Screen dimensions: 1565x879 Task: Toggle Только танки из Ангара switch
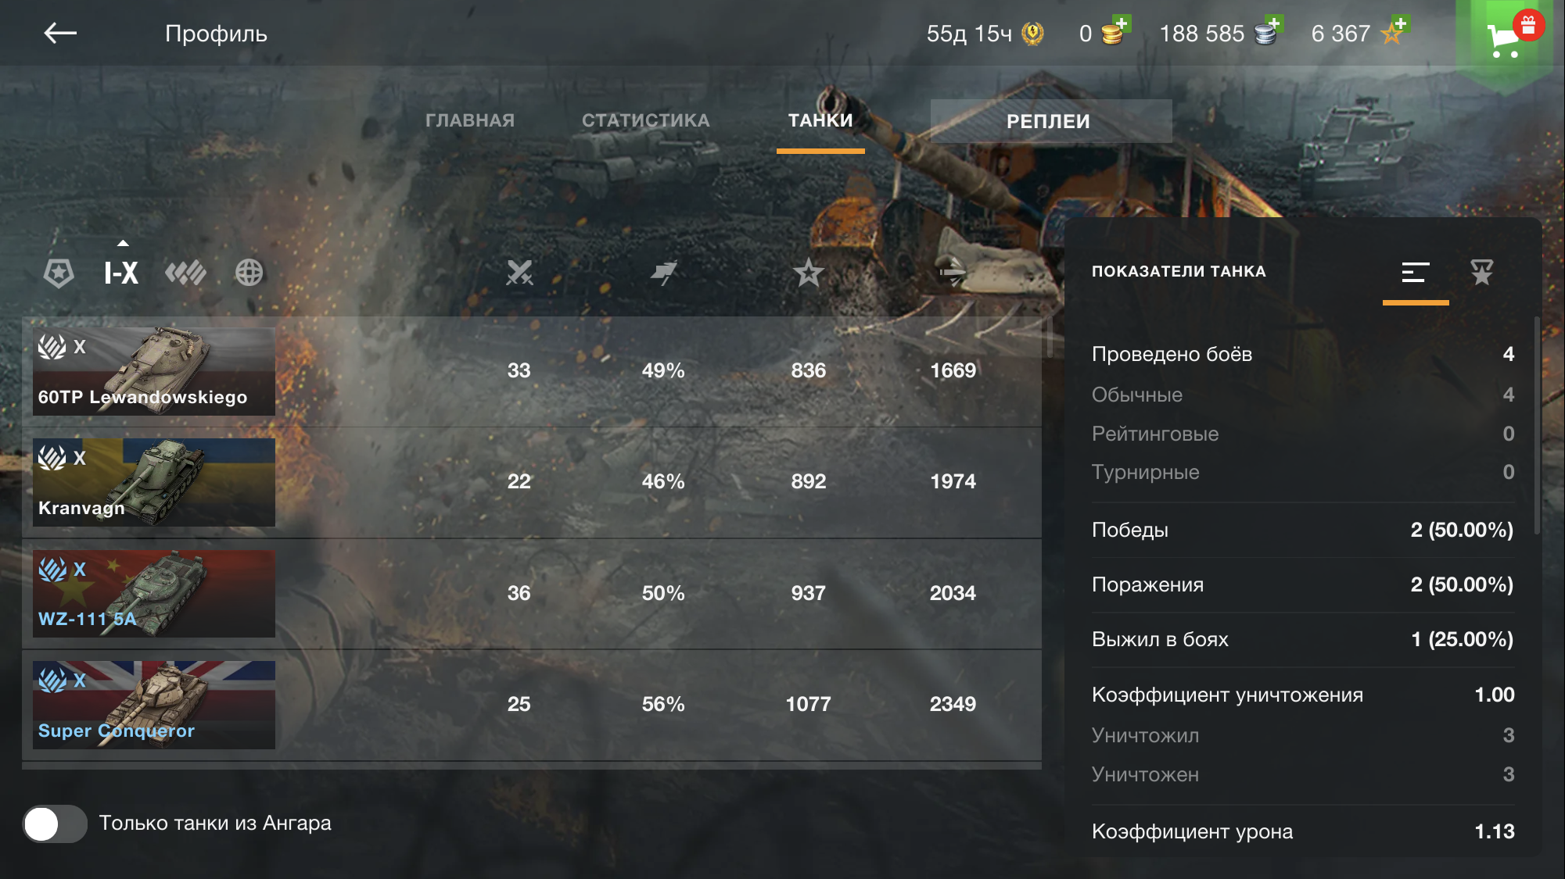55,823
